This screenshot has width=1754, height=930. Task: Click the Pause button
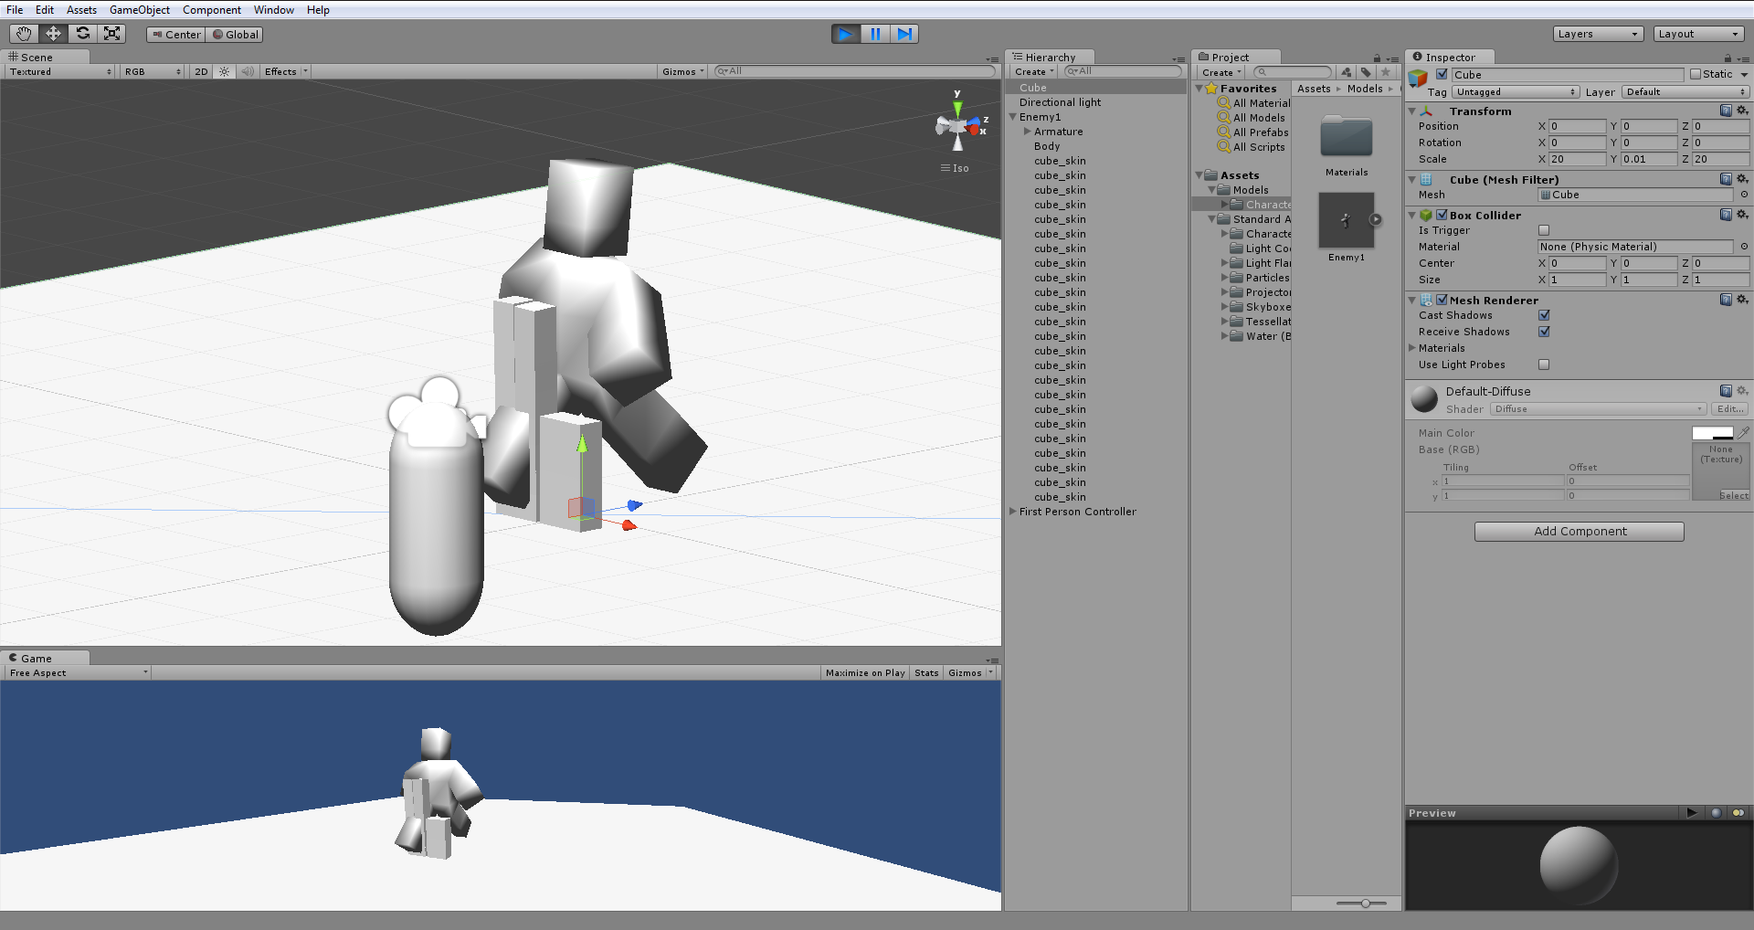pyautogui.click(x=875, y=34)
